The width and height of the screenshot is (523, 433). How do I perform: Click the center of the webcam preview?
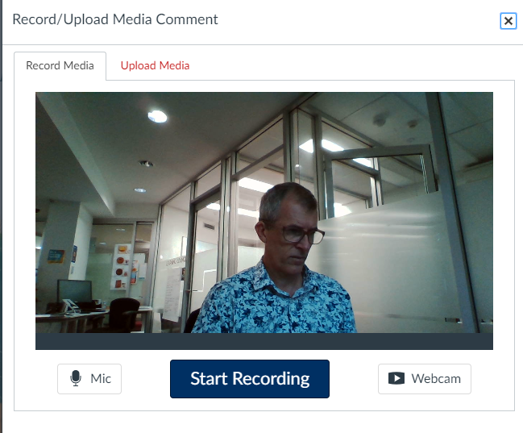tap(264, 212)
